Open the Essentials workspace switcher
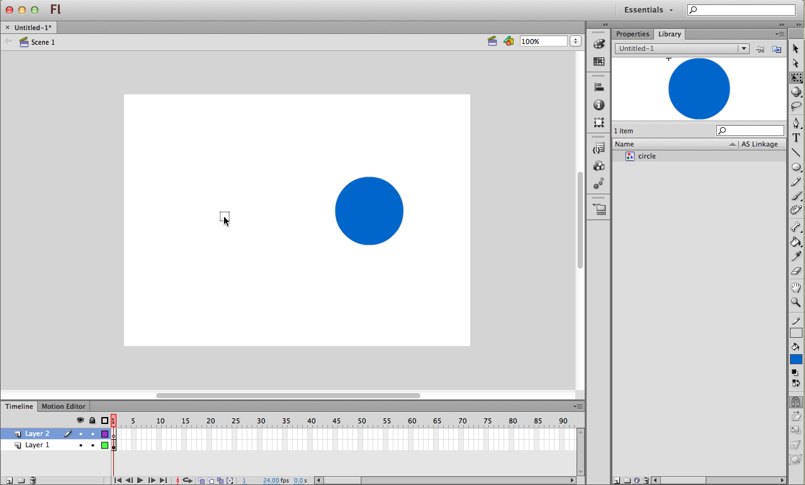Image resolution: width=805 pixels, height=485 pixels. pos(648,10)
